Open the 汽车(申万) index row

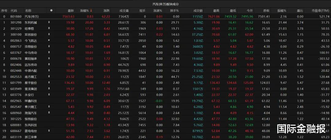[x=165, y=17]
